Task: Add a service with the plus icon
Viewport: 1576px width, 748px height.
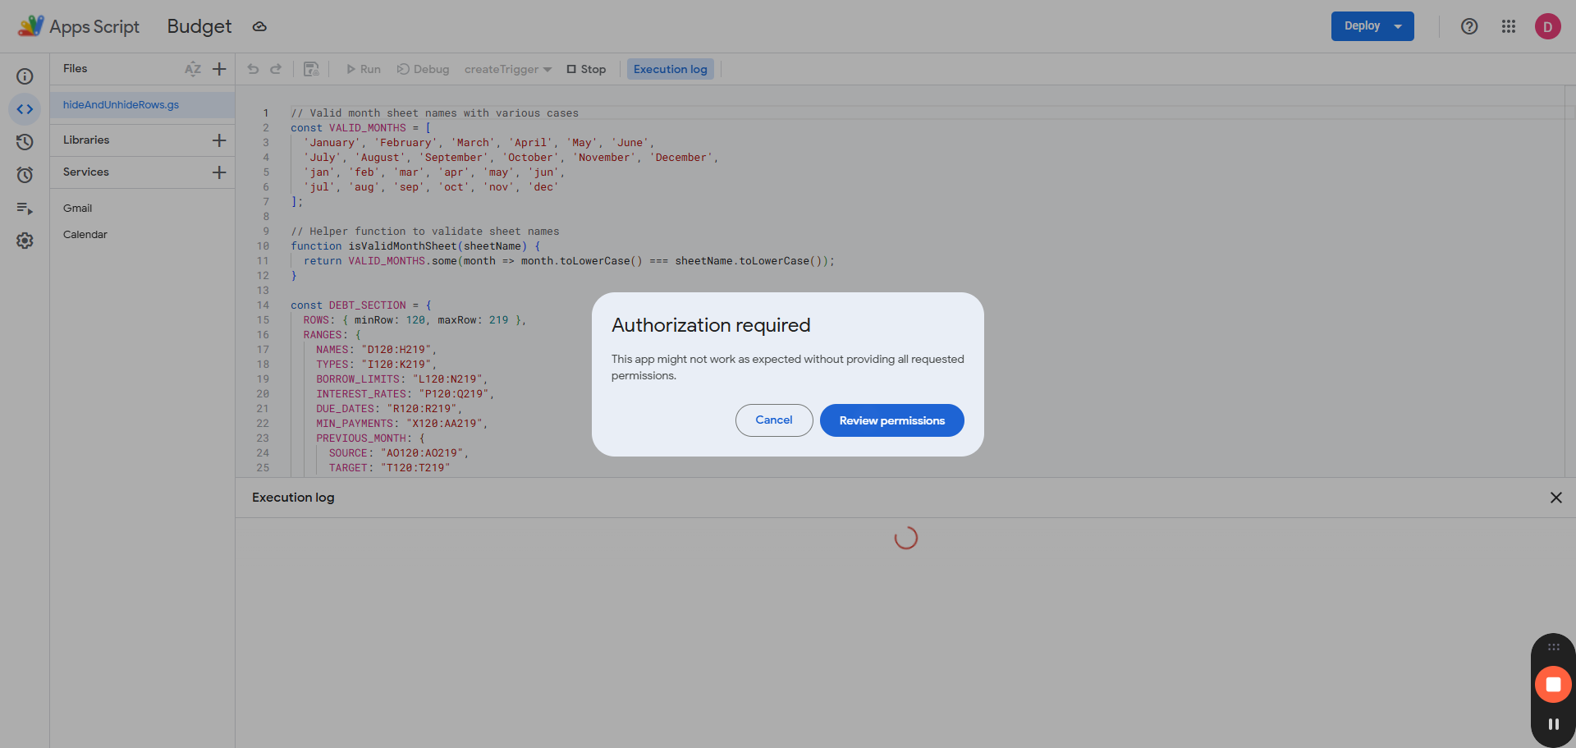Action: tap(219, 172)
